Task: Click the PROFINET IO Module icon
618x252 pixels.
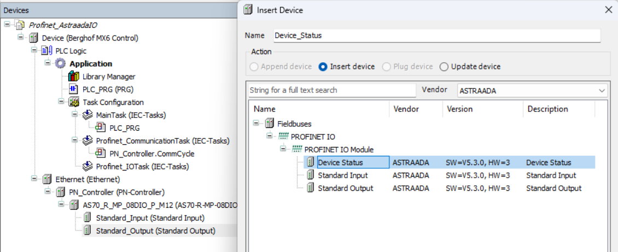Action: (x=296, y=150)
